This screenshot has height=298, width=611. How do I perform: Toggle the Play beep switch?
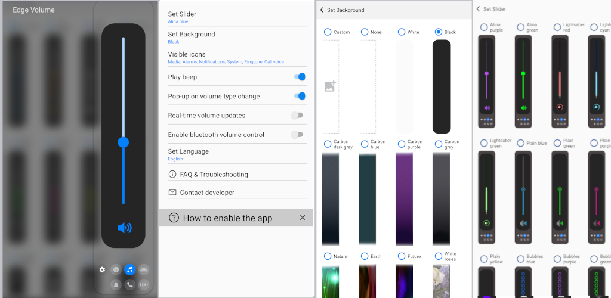tap(300, 77)
